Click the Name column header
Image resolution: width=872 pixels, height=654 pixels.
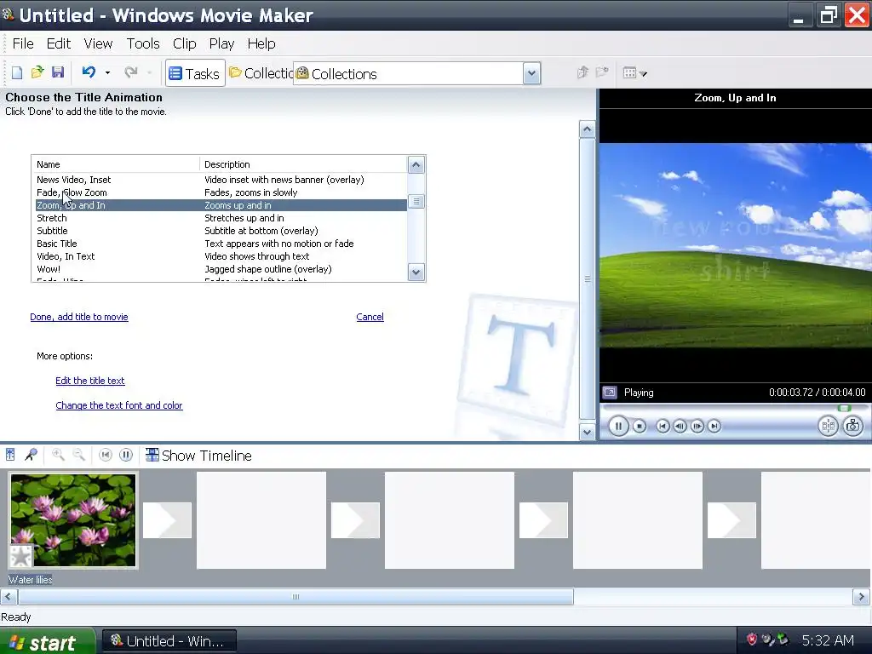(x=116, y=164)
